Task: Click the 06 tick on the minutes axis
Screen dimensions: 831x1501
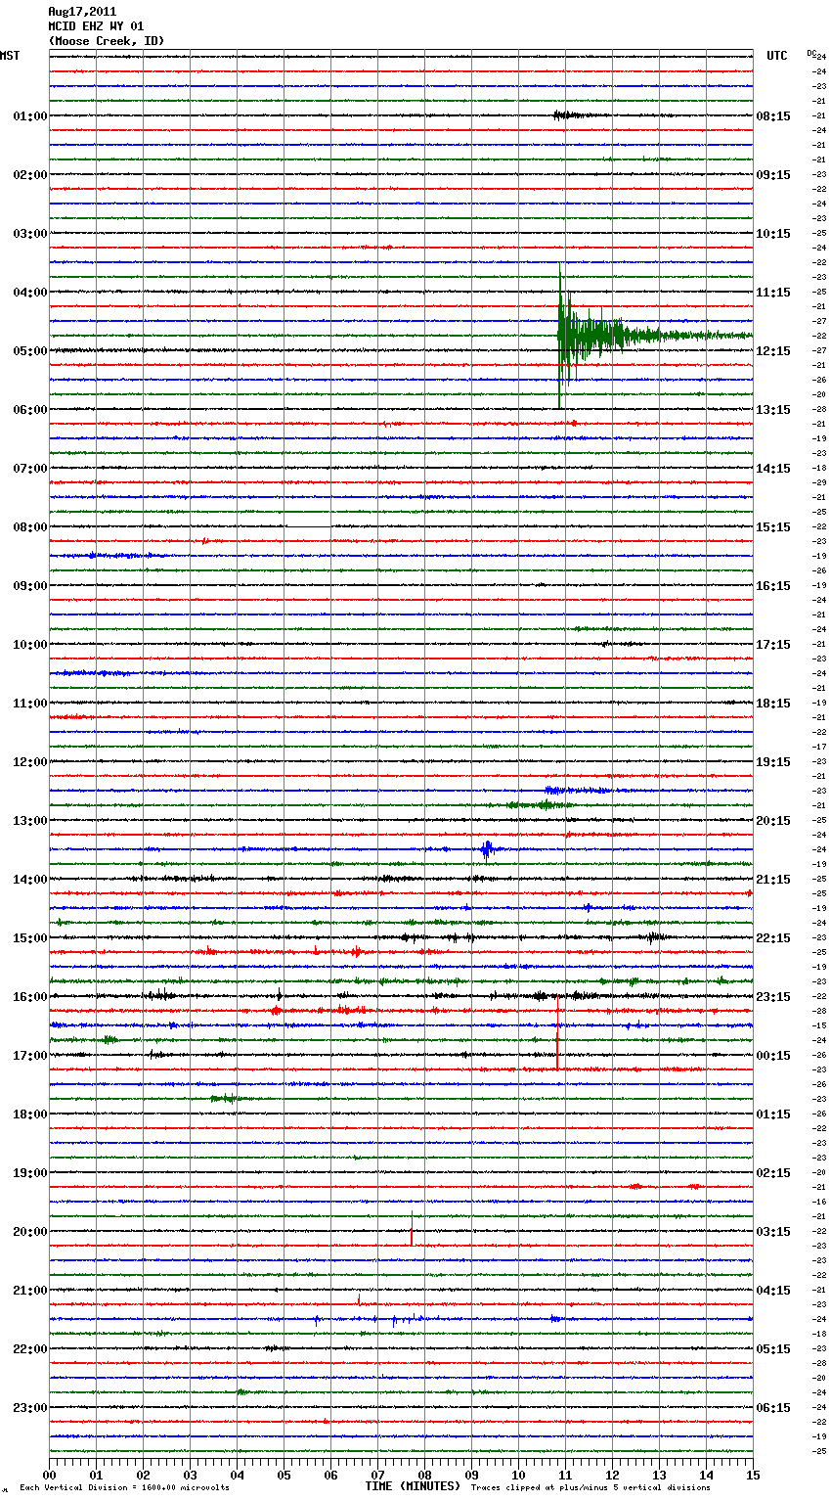Action: coord(330,1475)
